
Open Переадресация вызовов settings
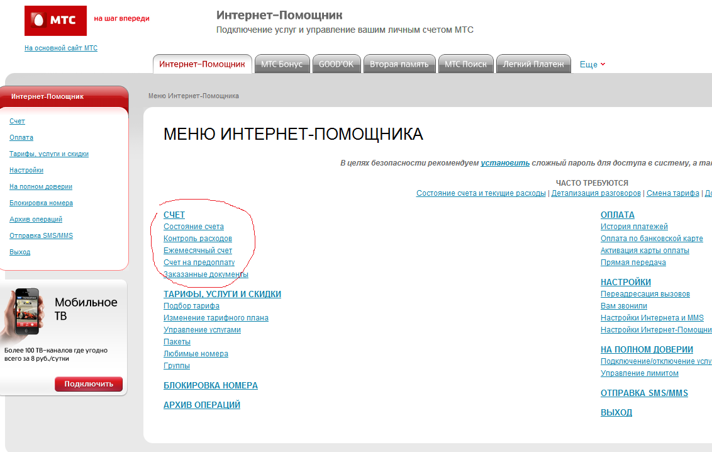[x=645, y=294]
